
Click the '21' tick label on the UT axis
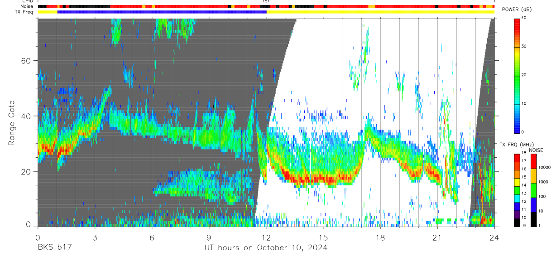pos(437,238)
